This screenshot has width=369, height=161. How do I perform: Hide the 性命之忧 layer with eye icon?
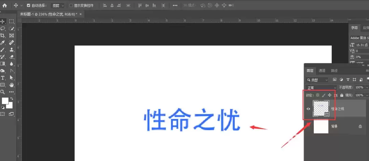tap(308, 109)
